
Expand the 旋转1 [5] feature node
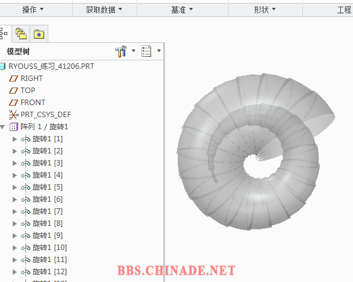(x=15, y=187)
